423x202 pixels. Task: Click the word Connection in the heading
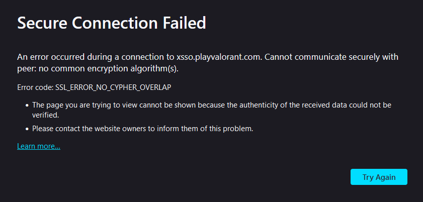[119, 23]
